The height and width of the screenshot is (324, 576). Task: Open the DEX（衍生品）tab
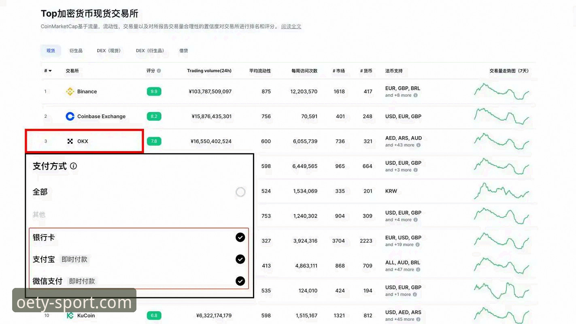tap(150, 51)
